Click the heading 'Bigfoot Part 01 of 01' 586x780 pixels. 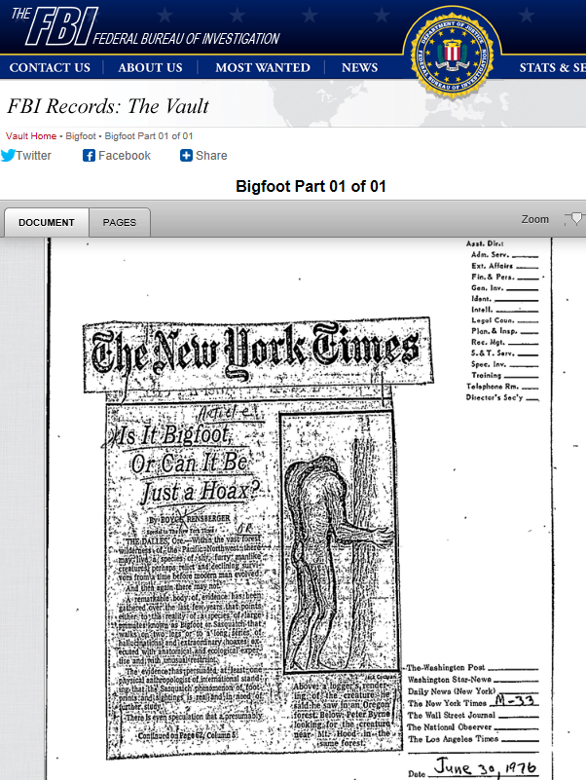311,187
